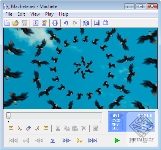161x150 pixels.
Task: Jump to the beginning of the video
Action: pyautogui.click(x=13, y=140)
